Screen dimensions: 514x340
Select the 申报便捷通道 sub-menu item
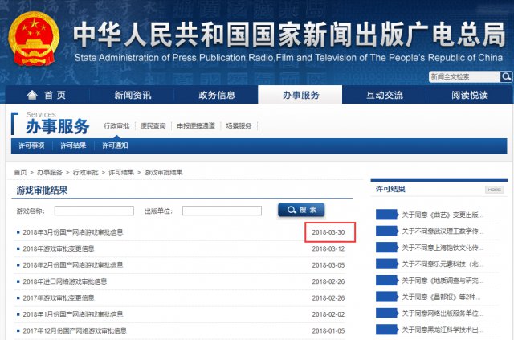pyautogui.click(x=196, y=125)
